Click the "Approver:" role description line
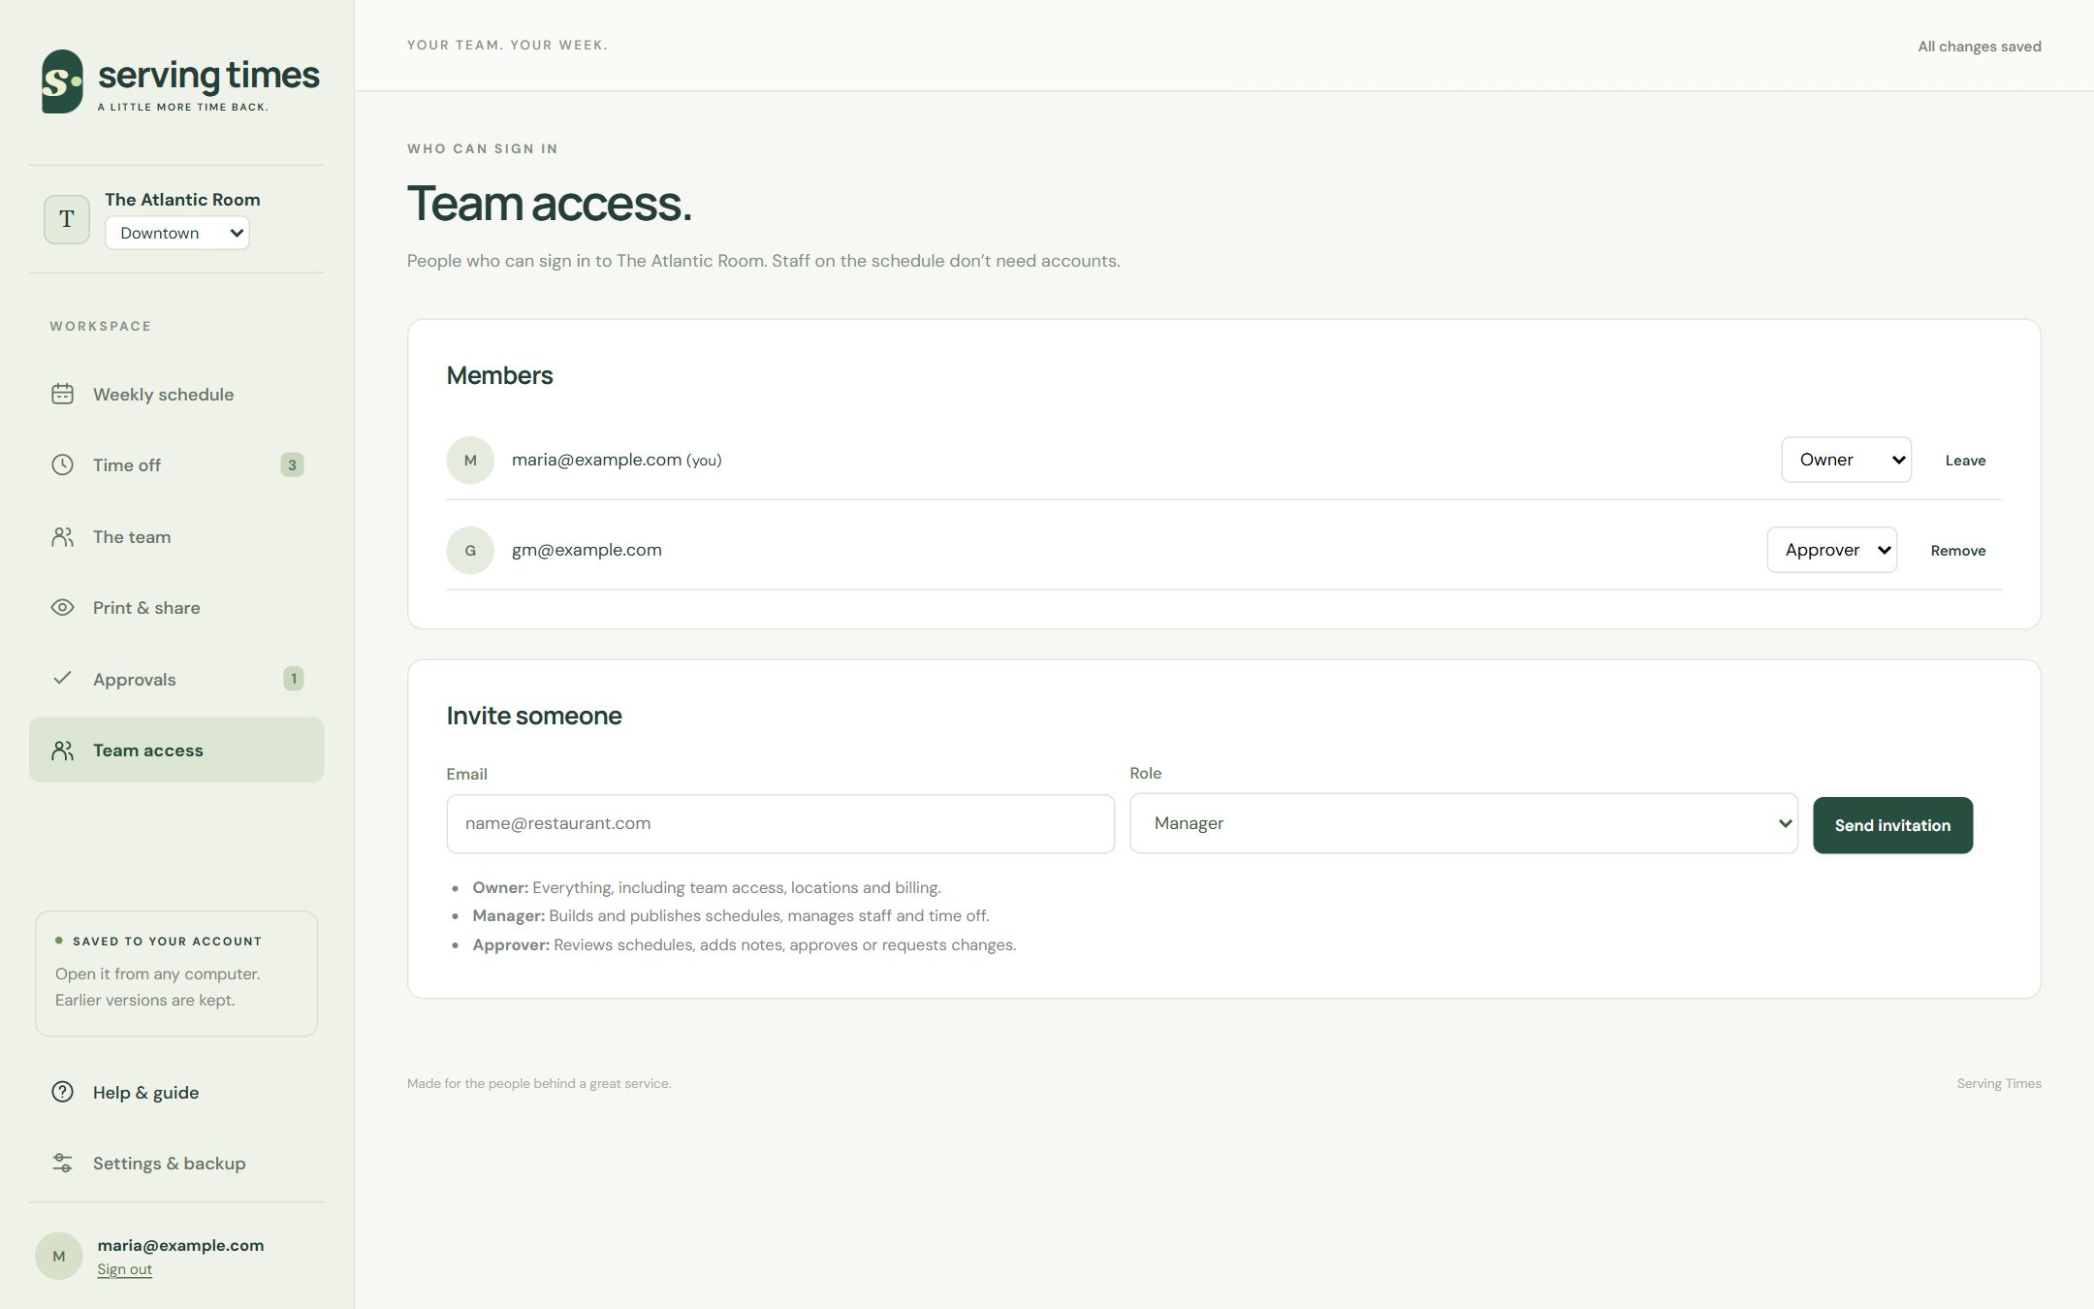This screenshot has height=1309, width=2094. (x=744, y=944)
